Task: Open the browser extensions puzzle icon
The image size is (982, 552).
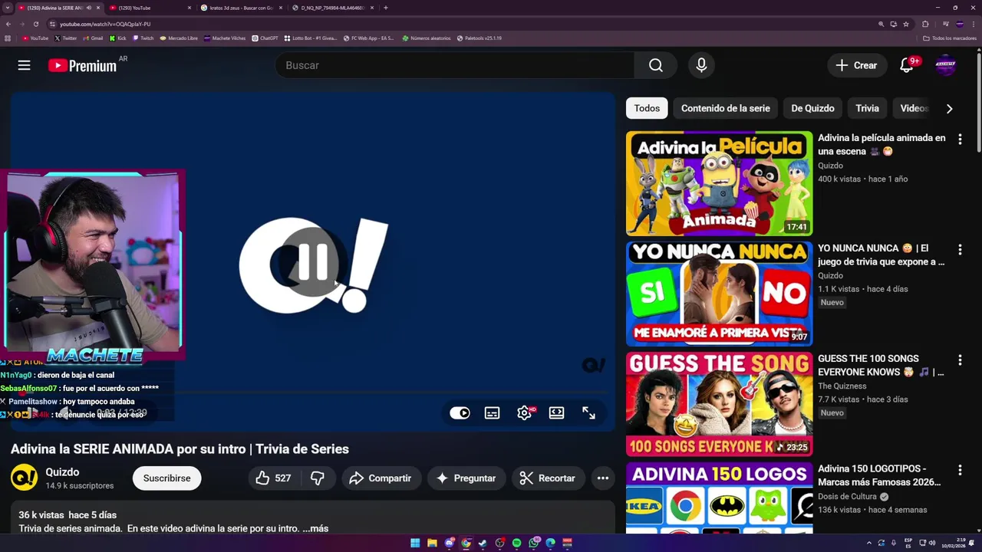Action: [x=925, y=24]
